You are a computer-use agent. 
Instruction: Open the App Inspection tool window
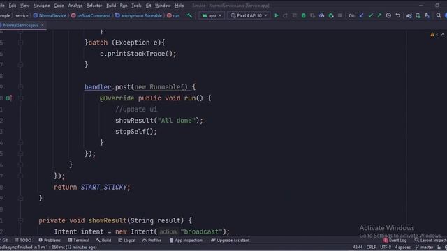[186, 241]
